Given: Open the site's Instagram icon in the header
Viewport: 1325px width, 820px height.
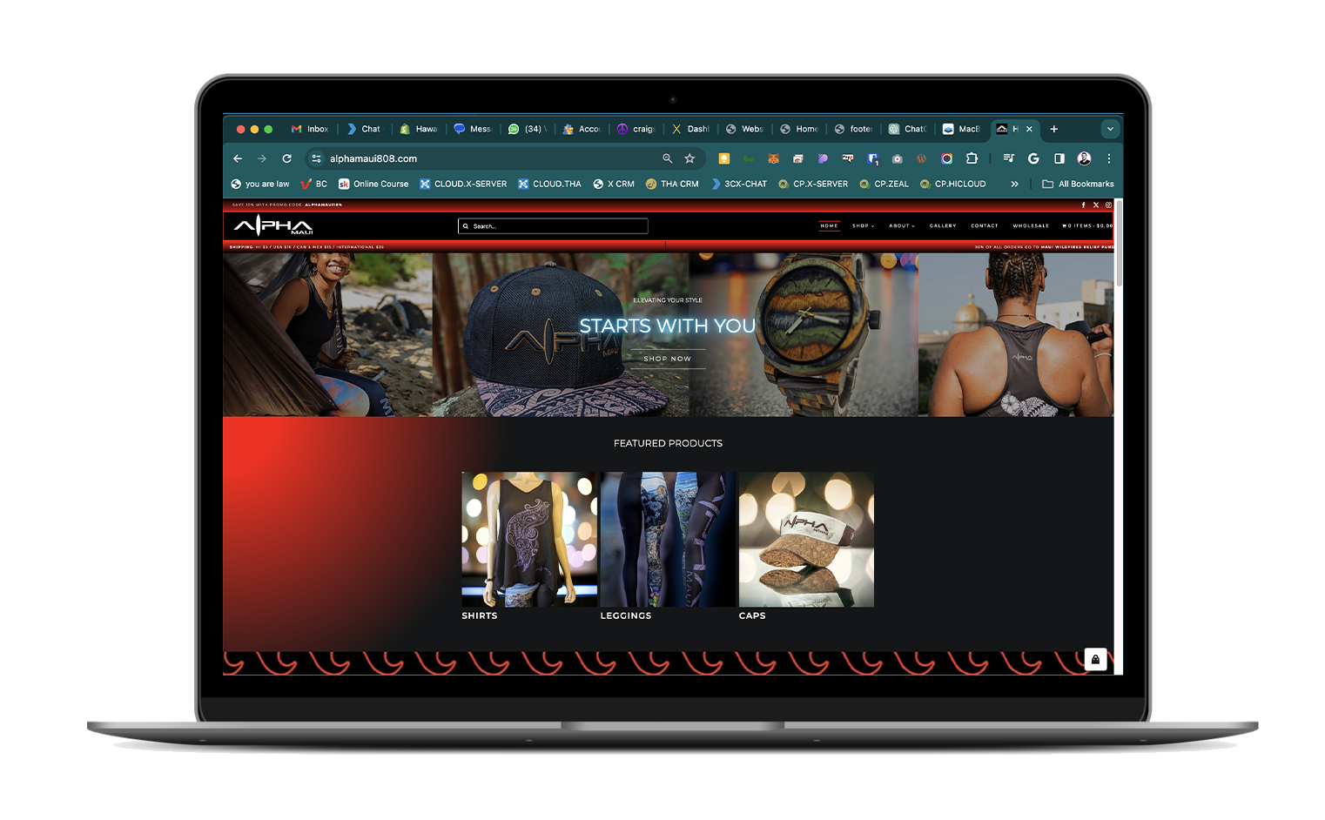Looking at the screenshot, I should [1108, 205].
